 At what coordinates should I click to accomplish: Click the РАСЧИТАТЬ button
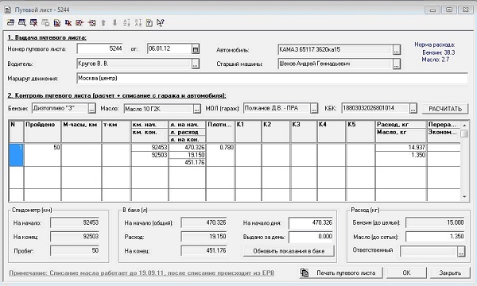pyautogui.click(x=445, y=109)
